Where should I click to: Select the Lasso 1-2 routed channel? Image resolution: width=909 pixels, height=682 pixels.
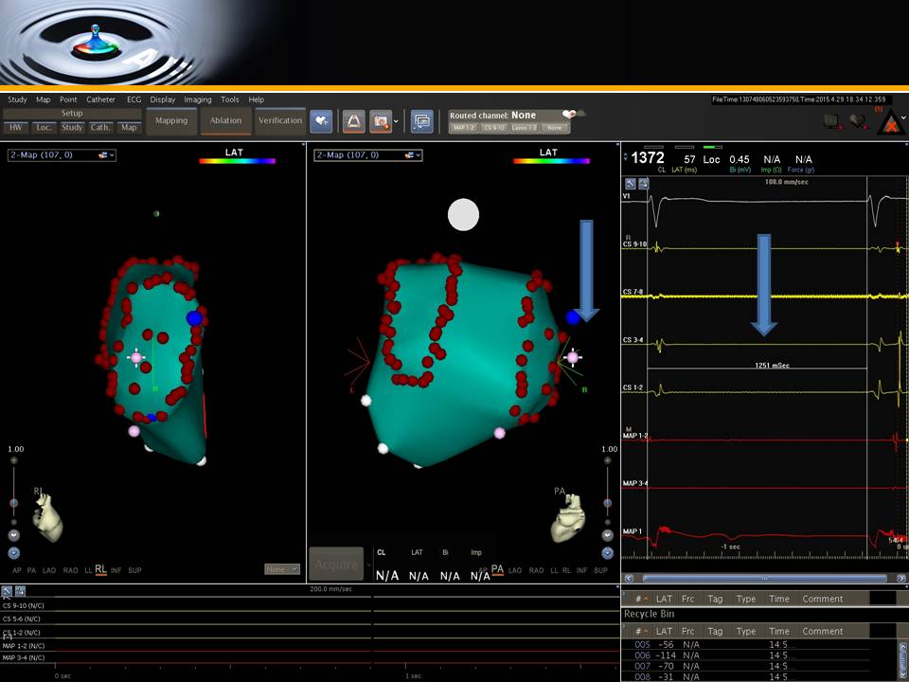(x=524, y=128)
